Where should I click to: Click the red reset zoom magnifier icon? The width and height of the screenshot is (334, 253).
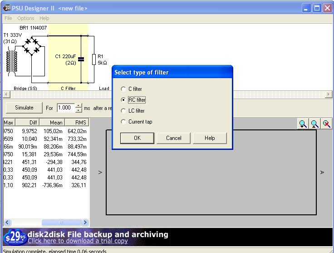pos(326,124)
